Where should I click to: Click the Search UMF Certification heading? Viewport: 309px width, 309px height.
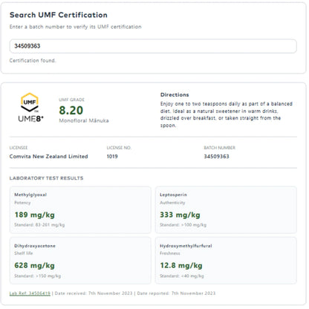59,15
